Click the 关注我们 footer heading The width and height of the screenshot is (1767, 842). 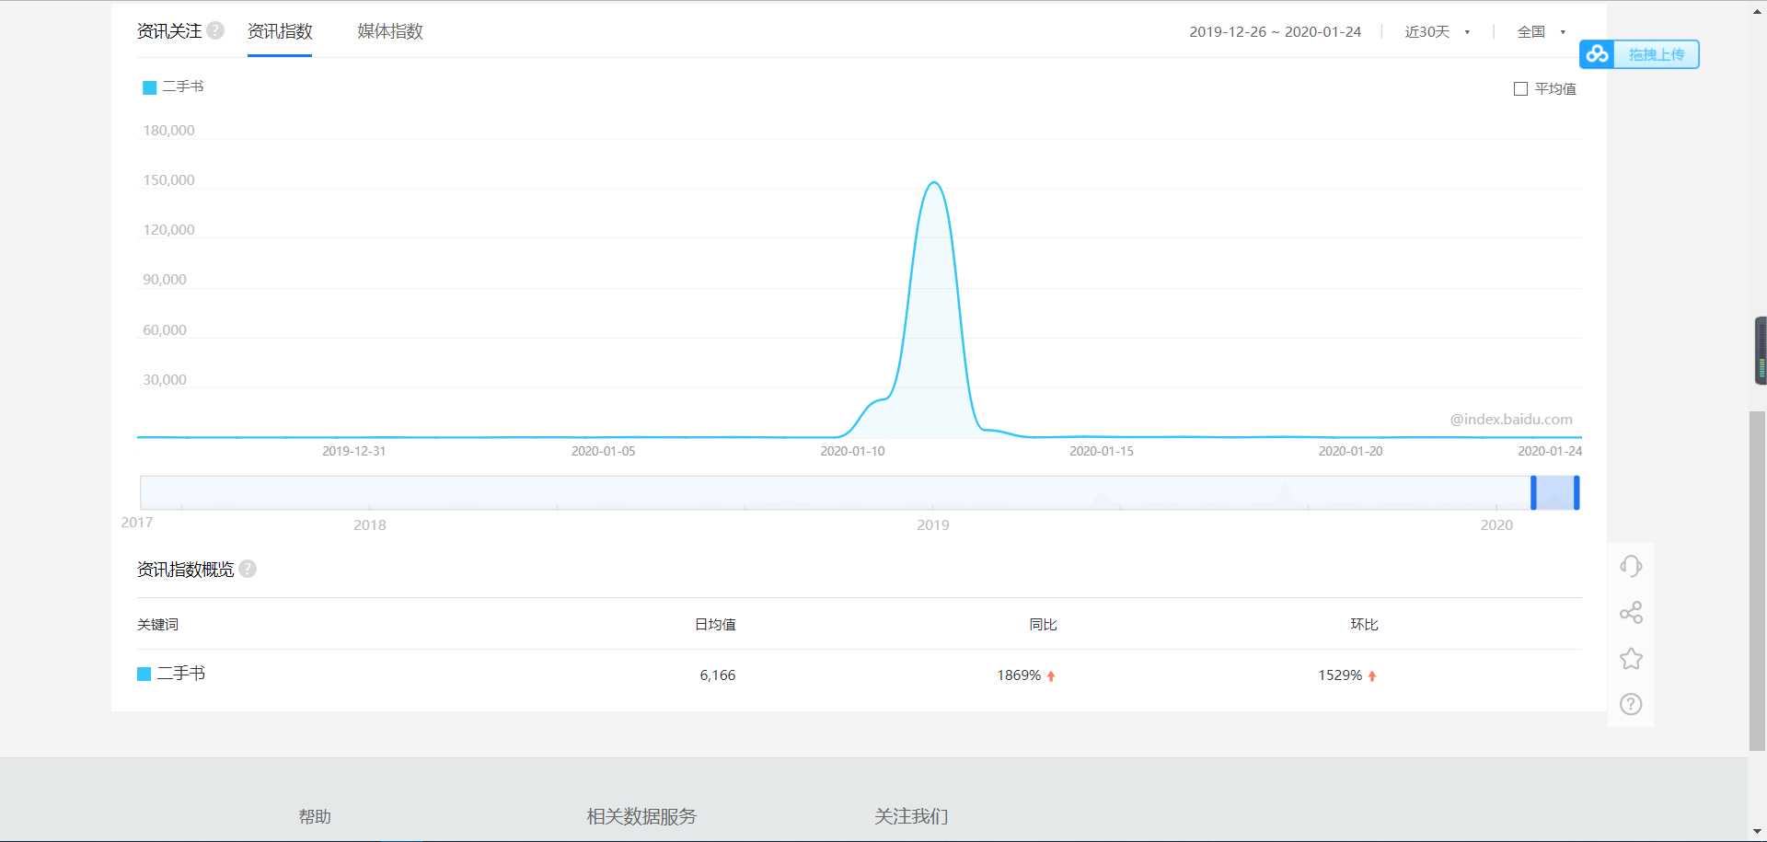pos(911,816)
